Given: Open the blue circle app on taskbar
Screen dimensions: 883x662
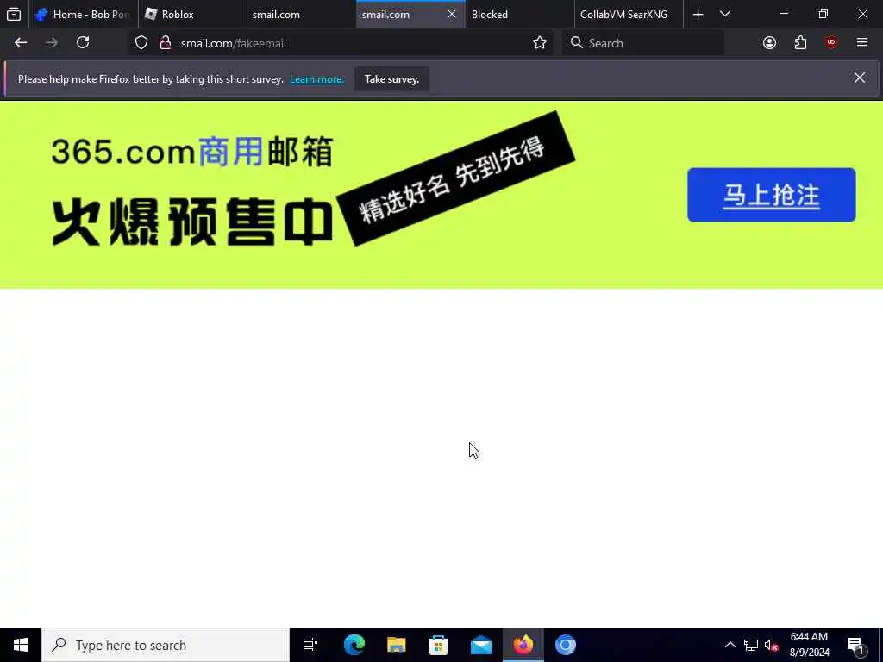Looking at the screenshot, I should (566, 645).
